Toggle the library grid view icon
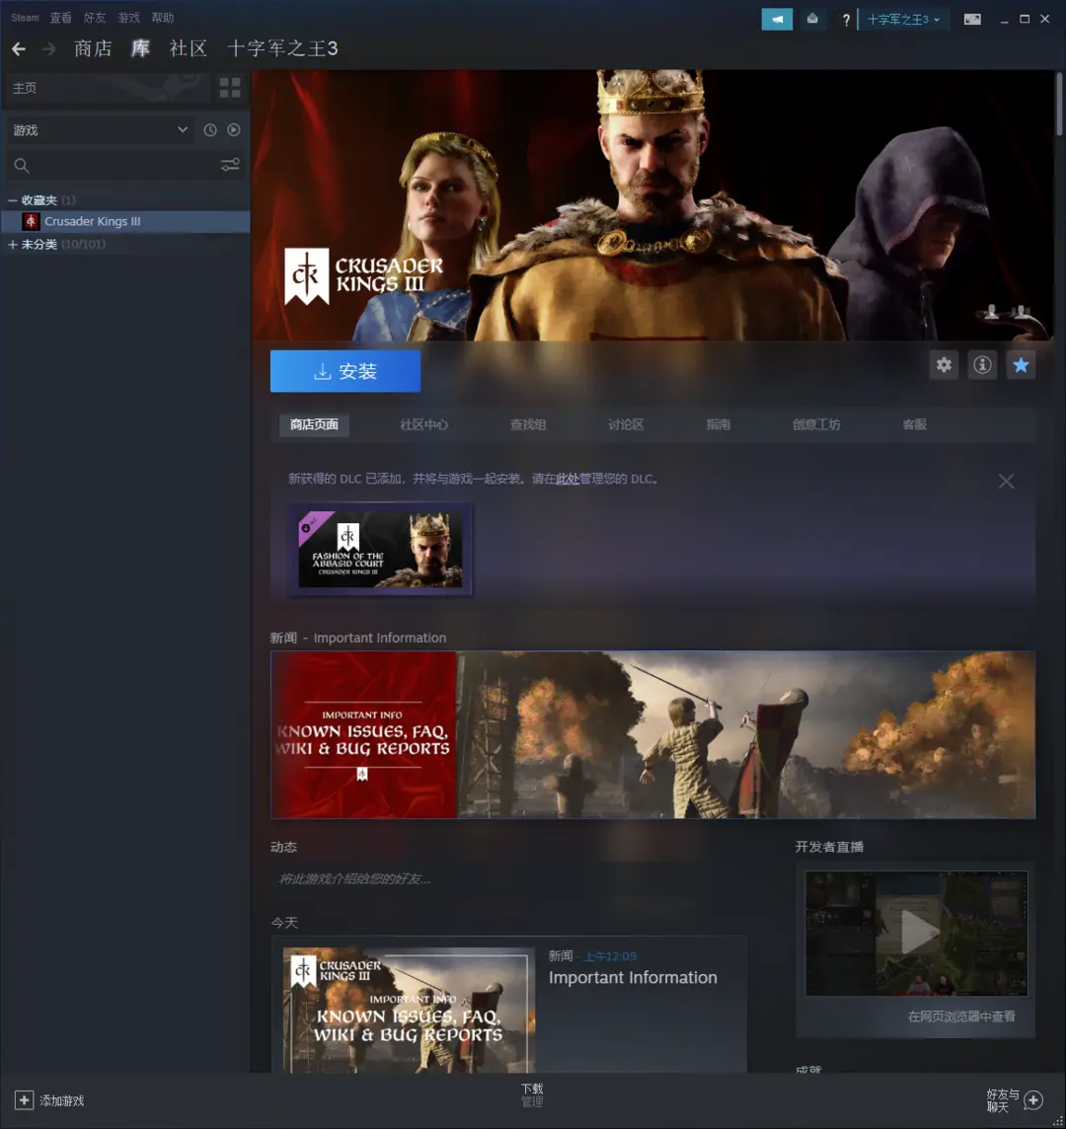 tap(230, 88)
